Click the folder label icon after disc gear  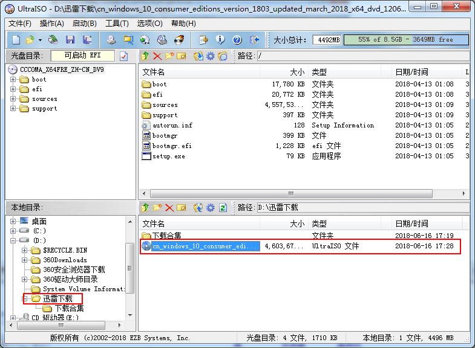coord(223,56)
